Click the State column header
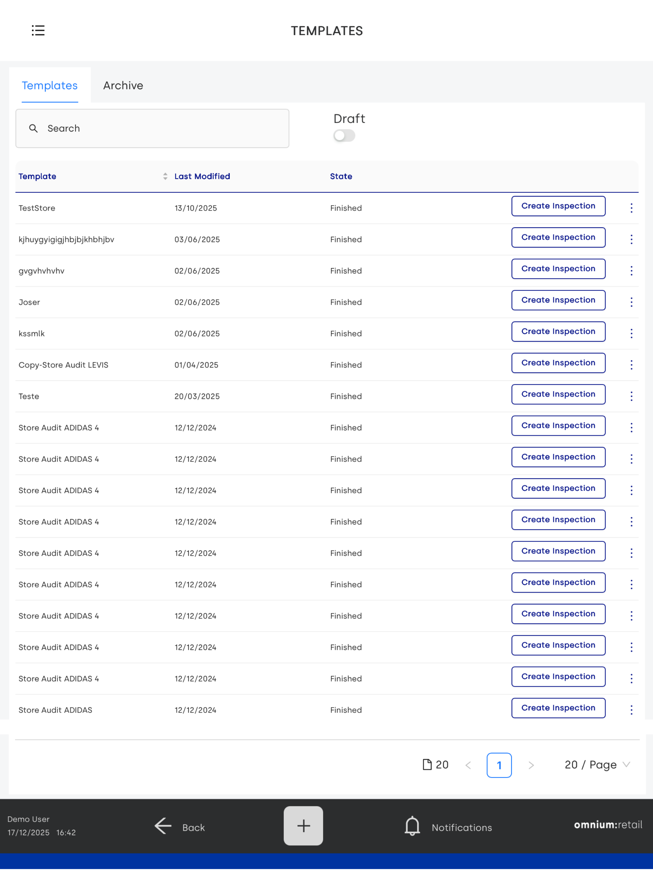Image resolution: width=653 pixels, height=870 pixels. (x=341, y=176)
